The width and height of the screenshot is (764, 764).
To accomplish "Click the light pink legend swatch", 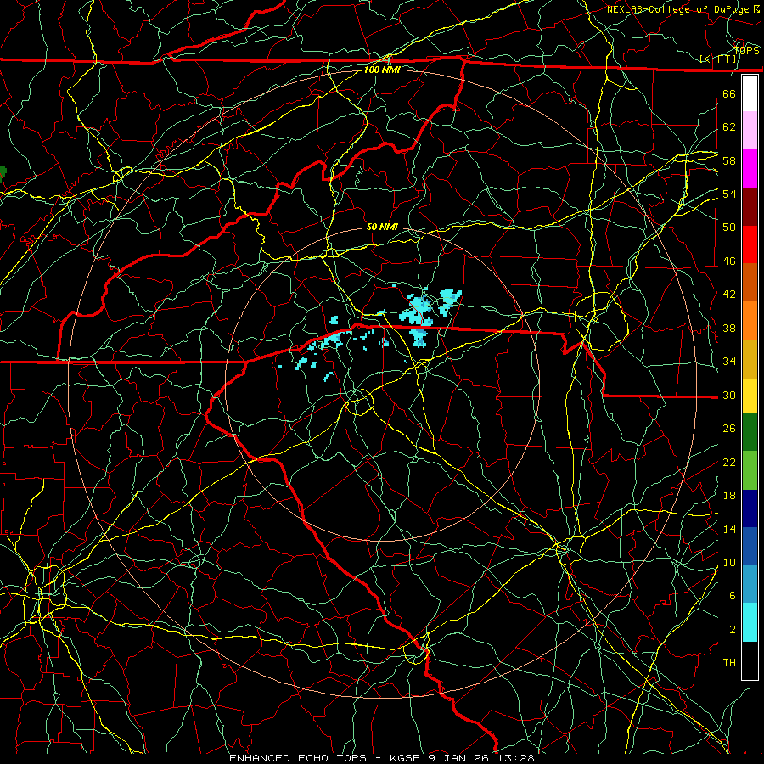I will [x=750, y=131].
